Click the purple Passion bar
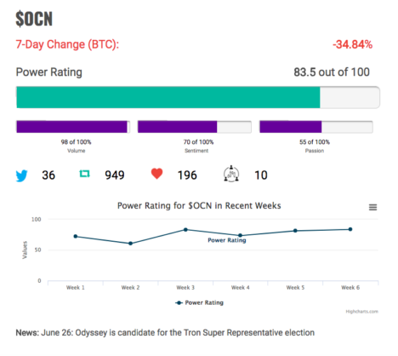The image size is (398, 356). (x=291, y=127)
